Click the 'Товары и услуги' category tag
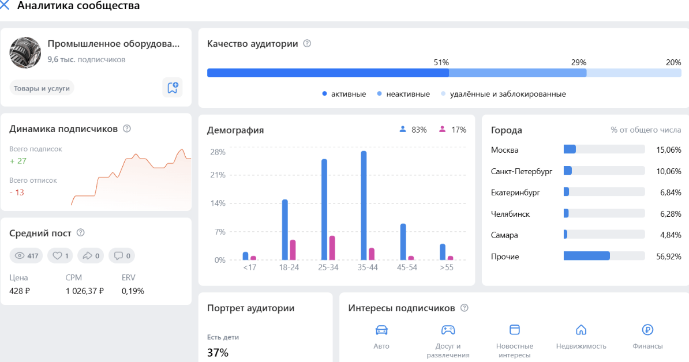Screen dimensions: 689x362 42,88
